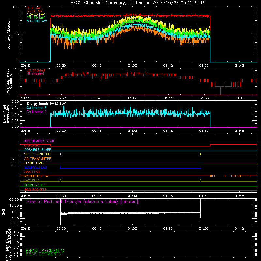Click the 'Energy band: 6-12 keV' label

point(46,104)
